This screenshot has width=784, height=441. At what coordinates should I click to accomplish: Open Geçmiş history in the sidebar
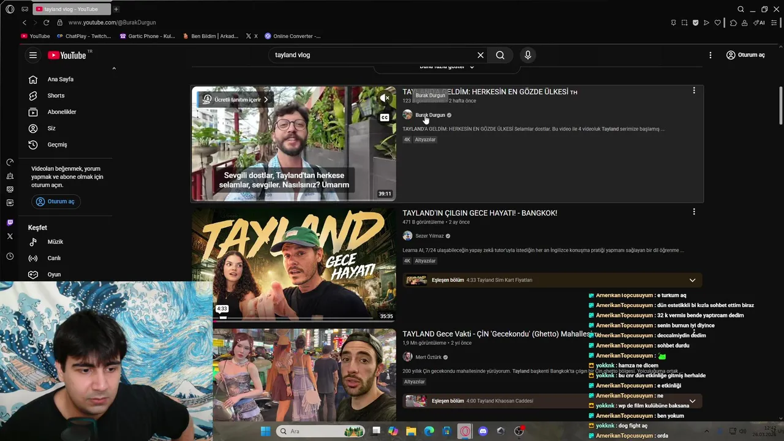[57, 145]
